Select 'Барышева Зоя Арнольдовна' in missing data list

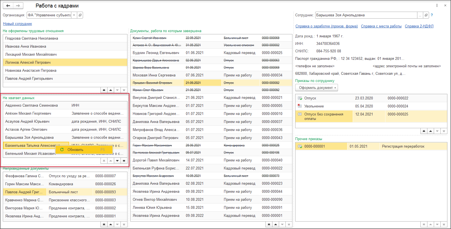(65, 138)
